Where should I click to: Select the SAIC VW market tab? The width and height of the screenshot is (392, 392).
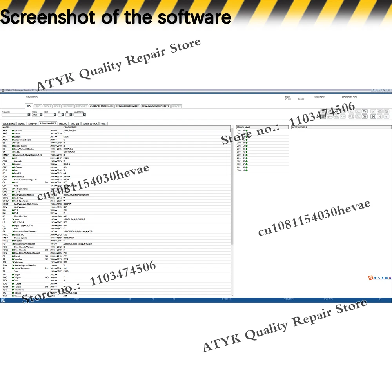click(x=75, y=124)
